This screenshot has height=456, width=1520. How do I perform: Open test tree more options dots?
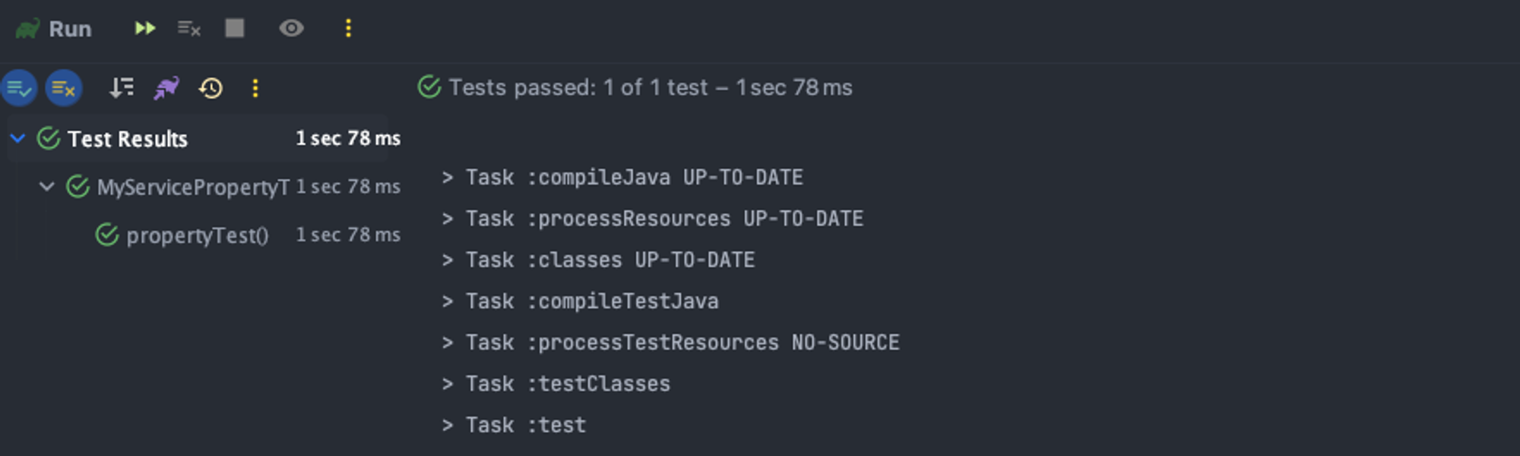[255, 88]
